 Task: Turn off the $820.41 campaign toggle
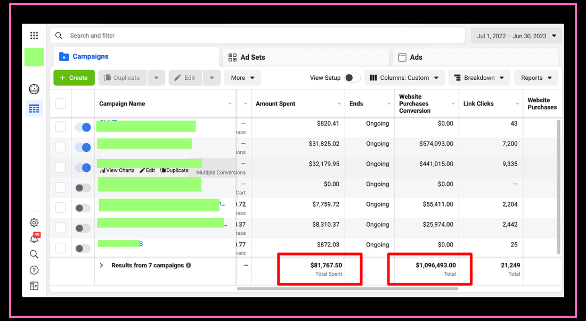click(x=83, y=127)
